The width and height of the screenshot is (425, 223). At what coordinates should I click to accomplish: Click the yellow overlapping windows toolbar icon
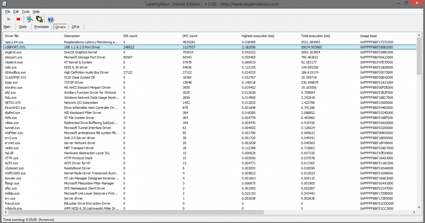click(x=39, y=19)
